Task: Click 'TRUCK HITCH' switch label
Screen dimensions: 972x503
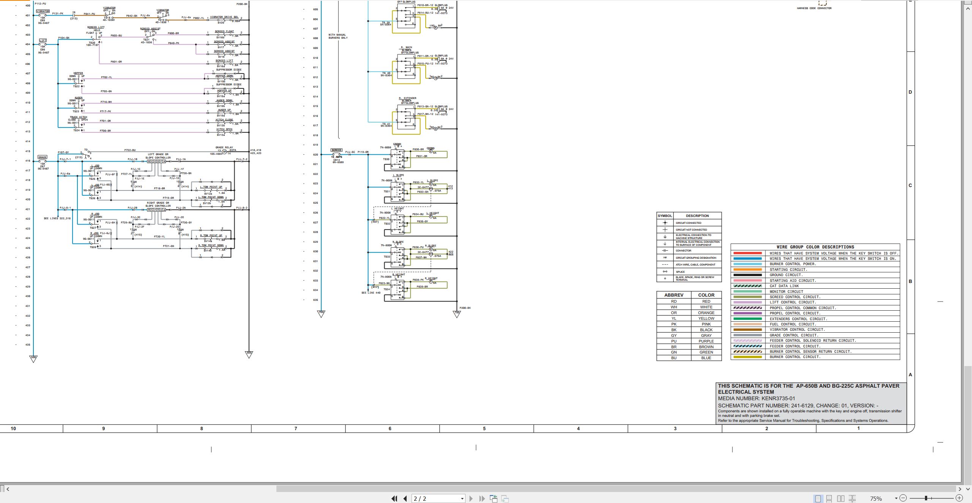Action: coord(78,117)
